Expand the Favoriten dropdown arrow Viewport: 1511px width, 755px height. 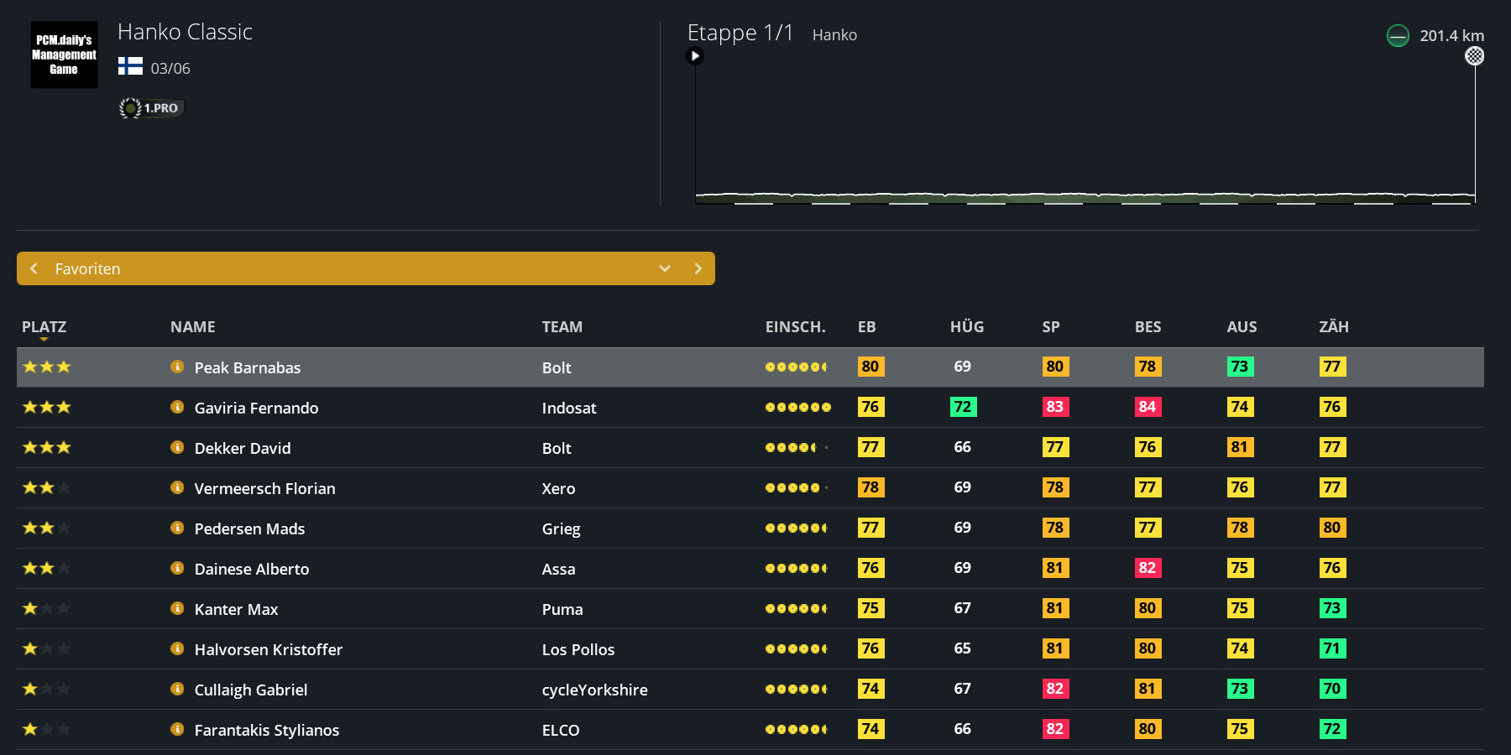pos(665,268)
